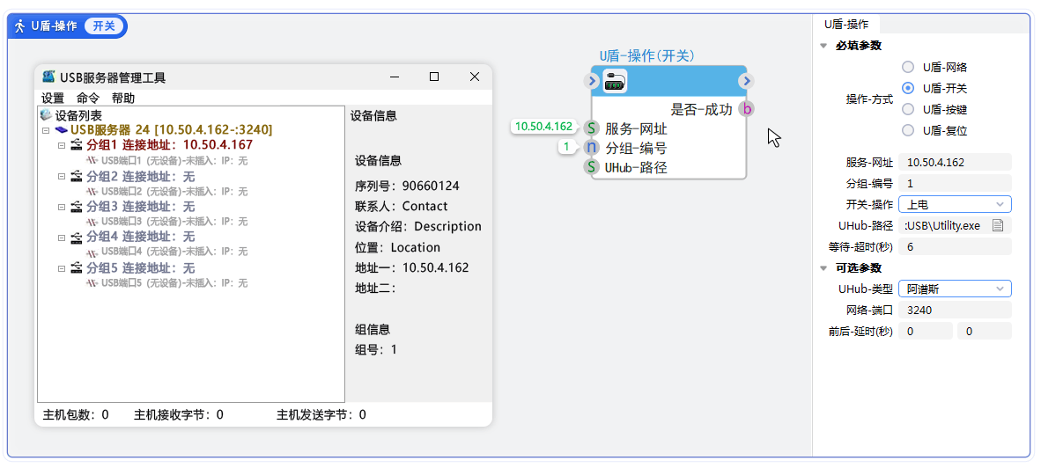Click the USB hub icon on the node header

click(x=615, y=82)
